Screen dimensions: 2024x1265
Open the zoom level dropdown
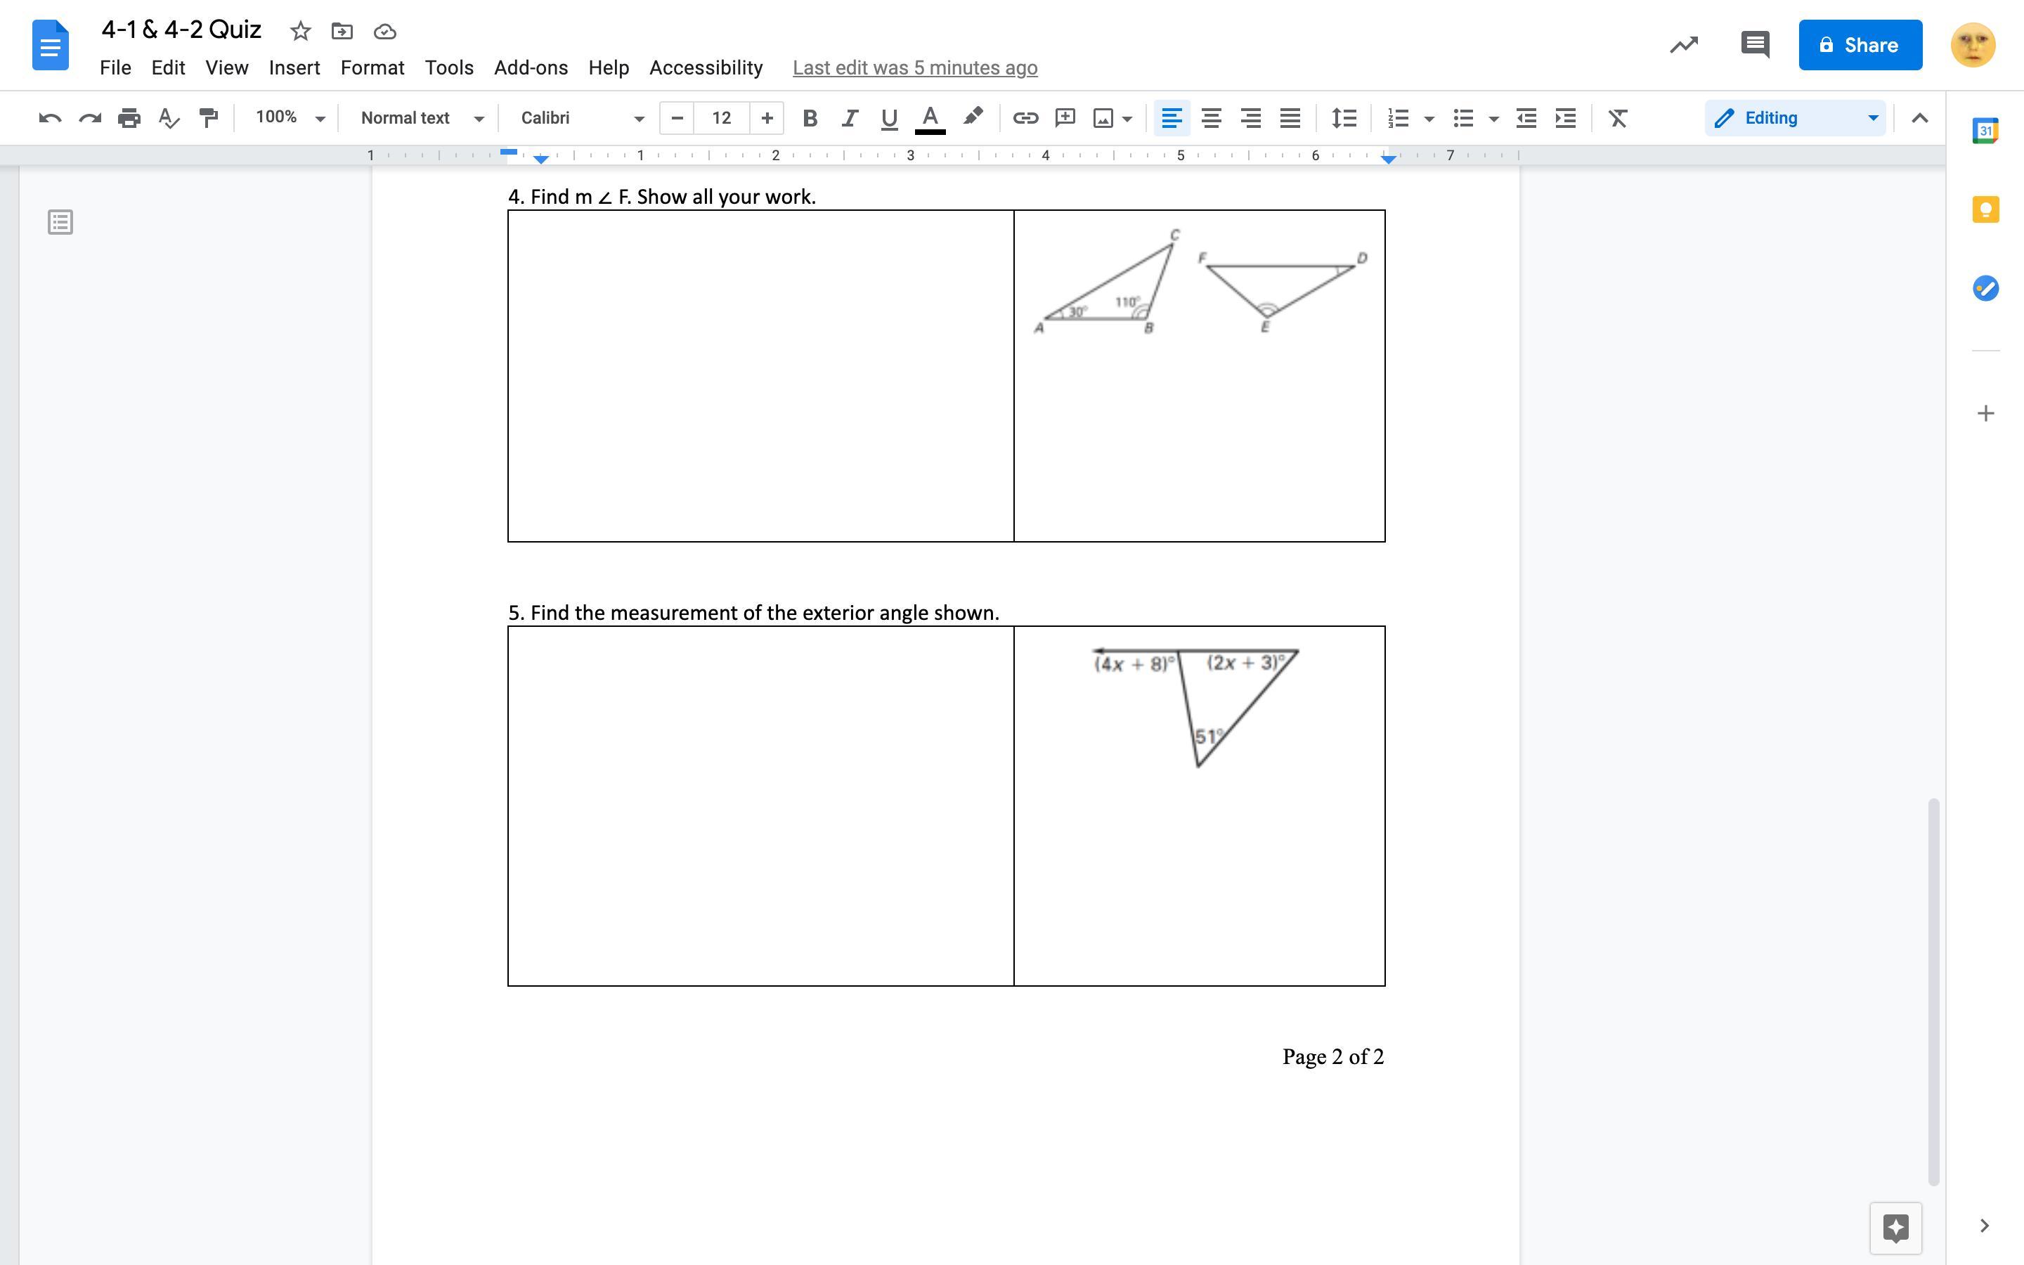tap(290, 118)
